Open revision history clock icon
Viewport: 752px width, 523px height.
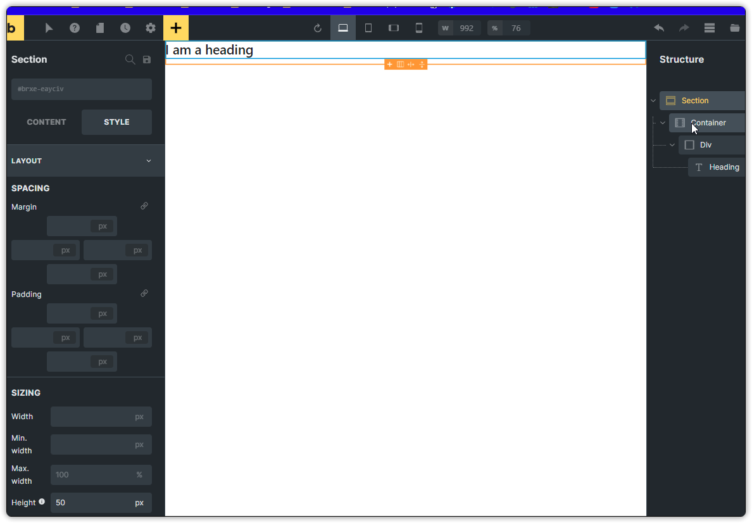[x=125, y=28]
